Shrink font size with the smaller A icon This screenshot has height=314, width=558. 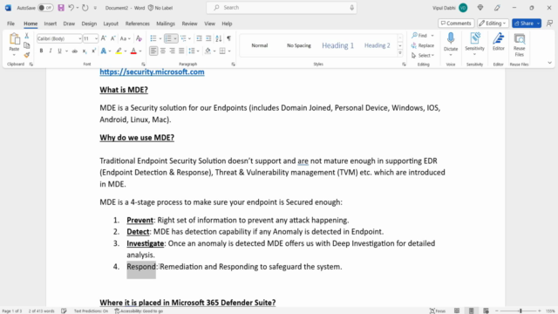pos(112,38)
